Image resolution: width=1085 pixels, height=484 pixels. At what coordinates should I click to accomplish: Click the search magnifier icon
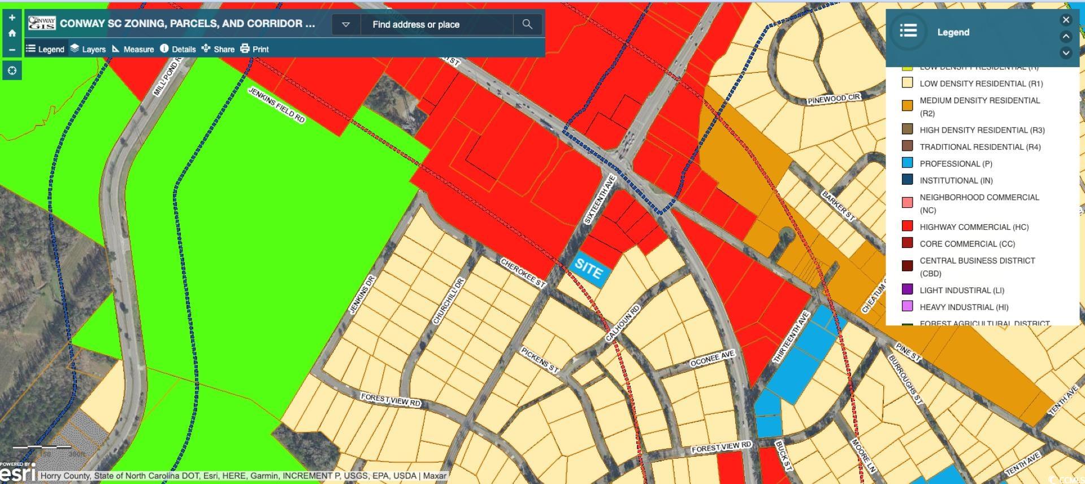coord(527,24)
